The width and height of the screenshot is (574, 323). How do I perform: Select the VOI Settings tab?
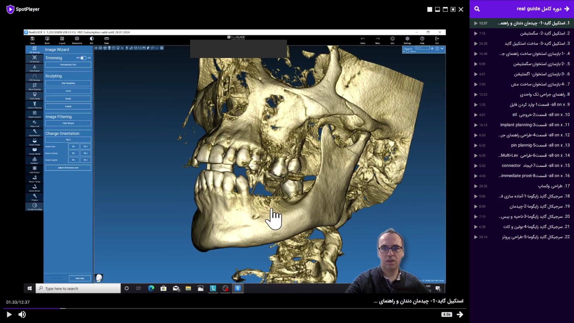35,50
